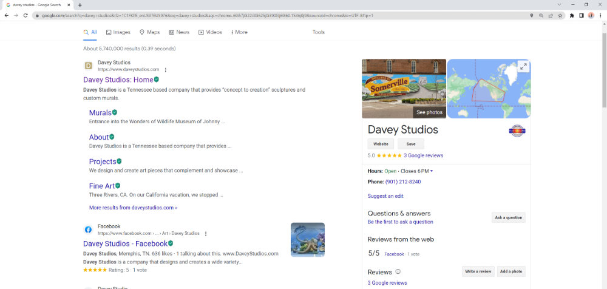607x289 pixels.
Task: Open options menu beside Facebook result URL
Action: point(206,234)
